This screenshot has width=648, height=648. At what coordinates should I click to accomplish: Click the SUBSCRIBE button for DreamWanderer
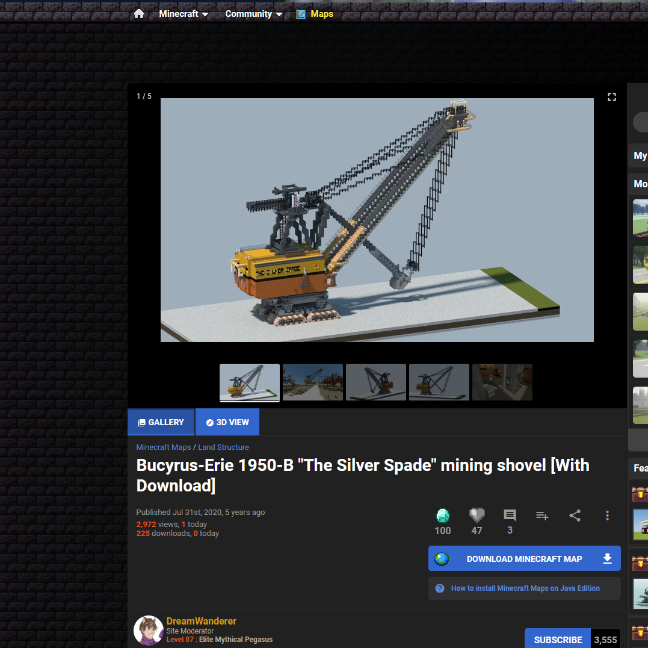(557, 640)
